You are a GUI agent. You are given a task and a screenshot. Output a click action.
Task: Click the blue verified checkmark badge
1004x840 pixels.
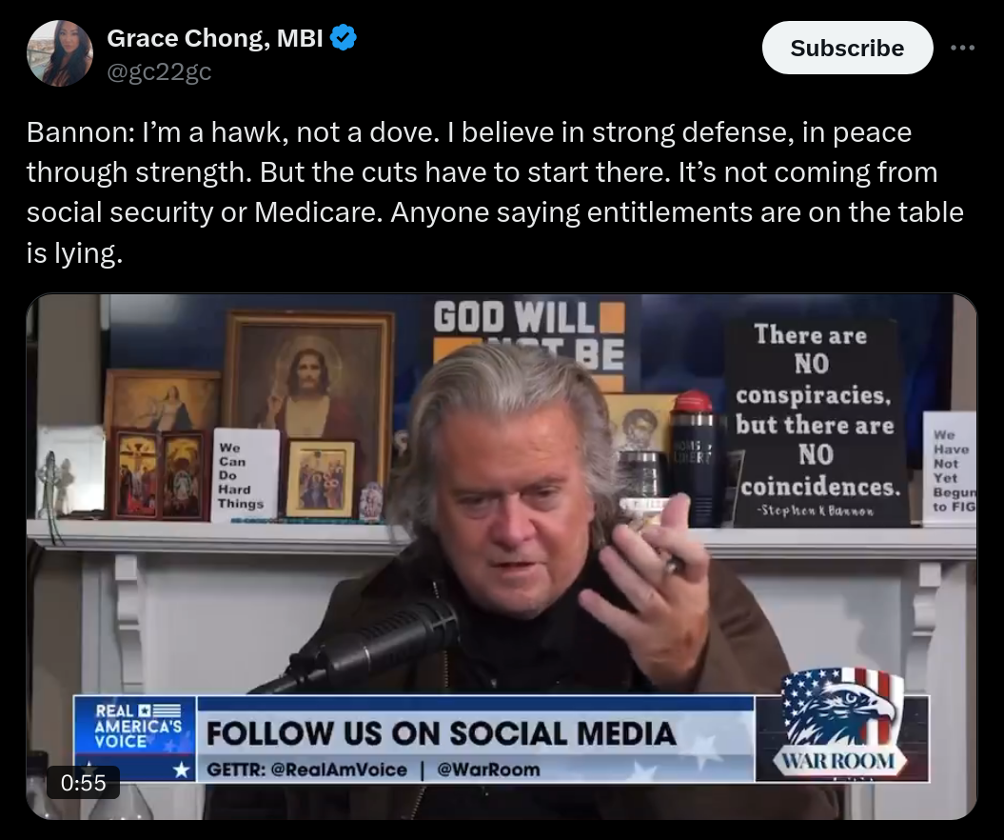(x=344, y=38)
